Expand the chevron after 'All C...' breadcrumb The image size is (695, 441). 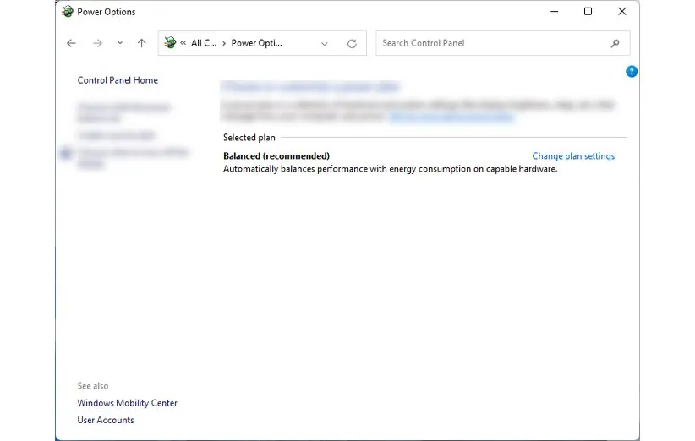pyautogui.click(x=223, y=43)
